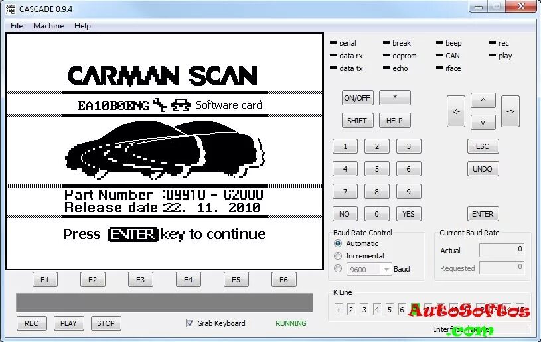Screen dimensions: 541x342
Task: Open the Help menu
Action: [82, 26]
